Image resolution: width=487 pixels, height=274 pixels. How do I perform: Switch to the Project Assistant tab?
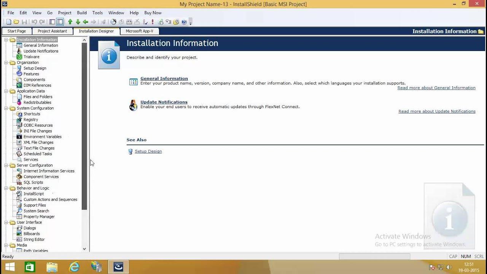[53, 31]
